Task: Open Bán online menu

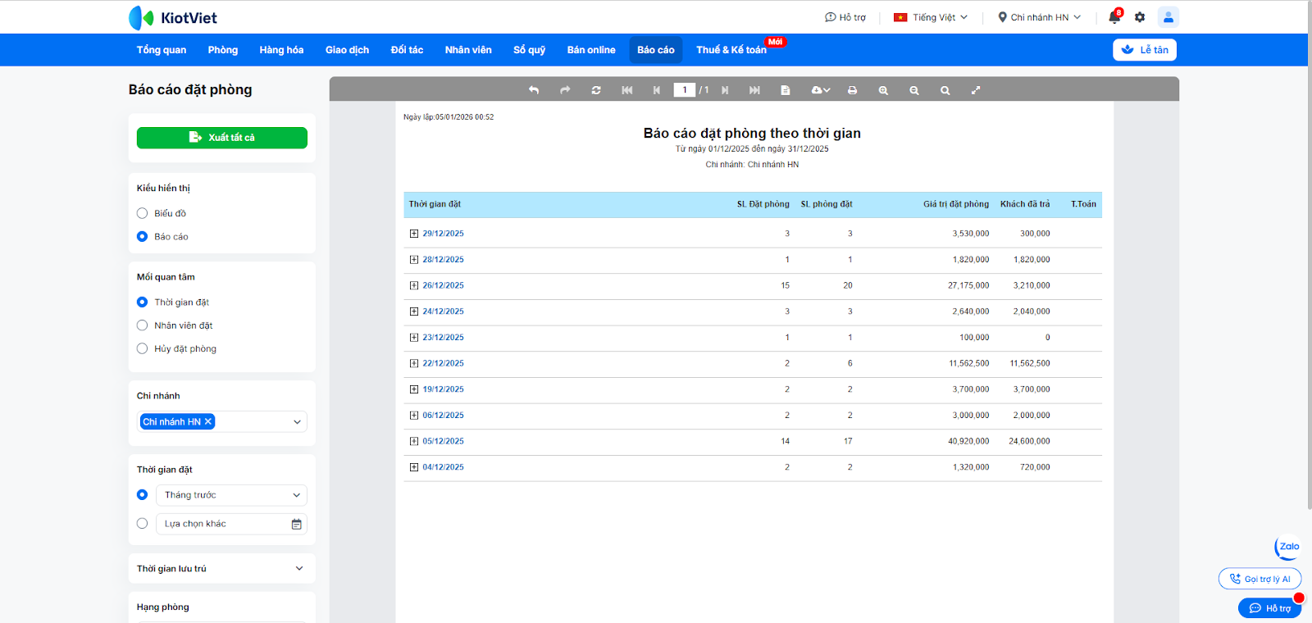Action: click(x=591, y=50)
